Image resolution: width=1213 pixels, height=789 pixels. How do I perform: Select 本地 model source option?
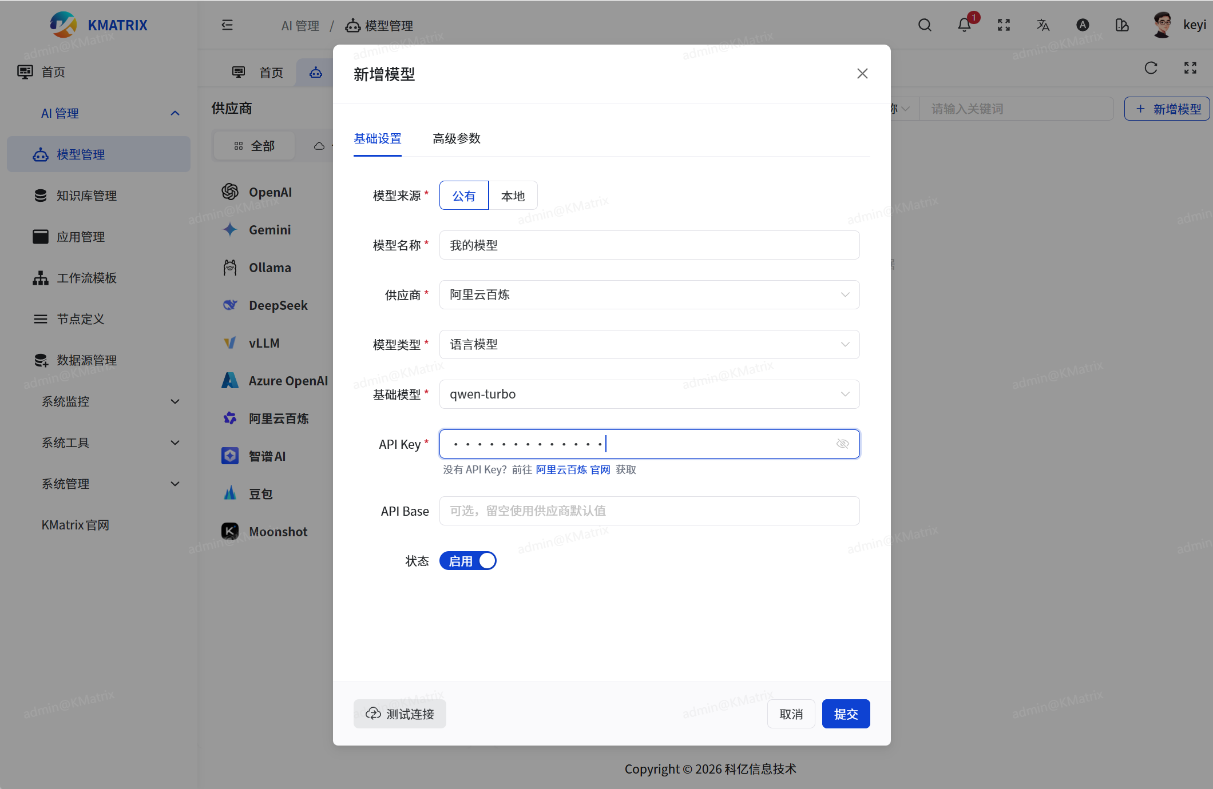[x=513, y=196]
